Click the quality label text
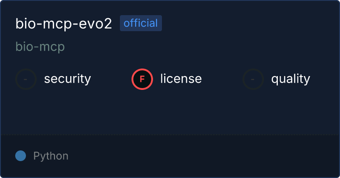 click(290, 79)
